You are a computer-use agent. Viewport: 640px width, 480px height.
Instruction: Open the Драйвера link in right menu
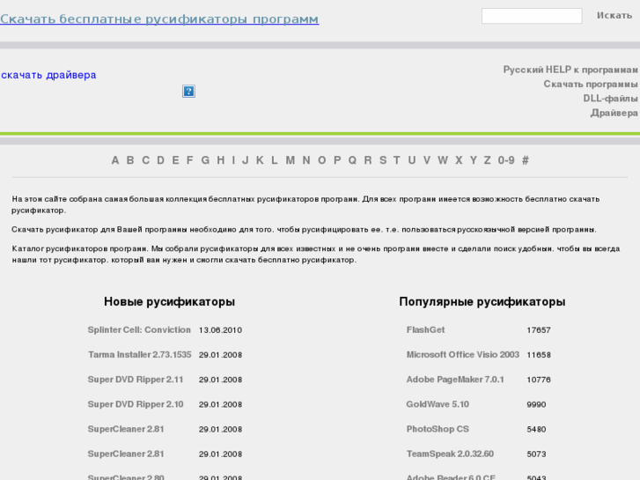tap(614, 113)
